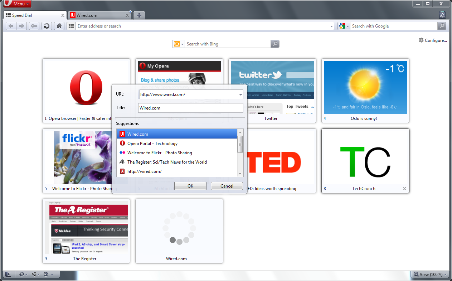Click the Search with Google field
452x281 pixels.
click(x=394, y=26)
